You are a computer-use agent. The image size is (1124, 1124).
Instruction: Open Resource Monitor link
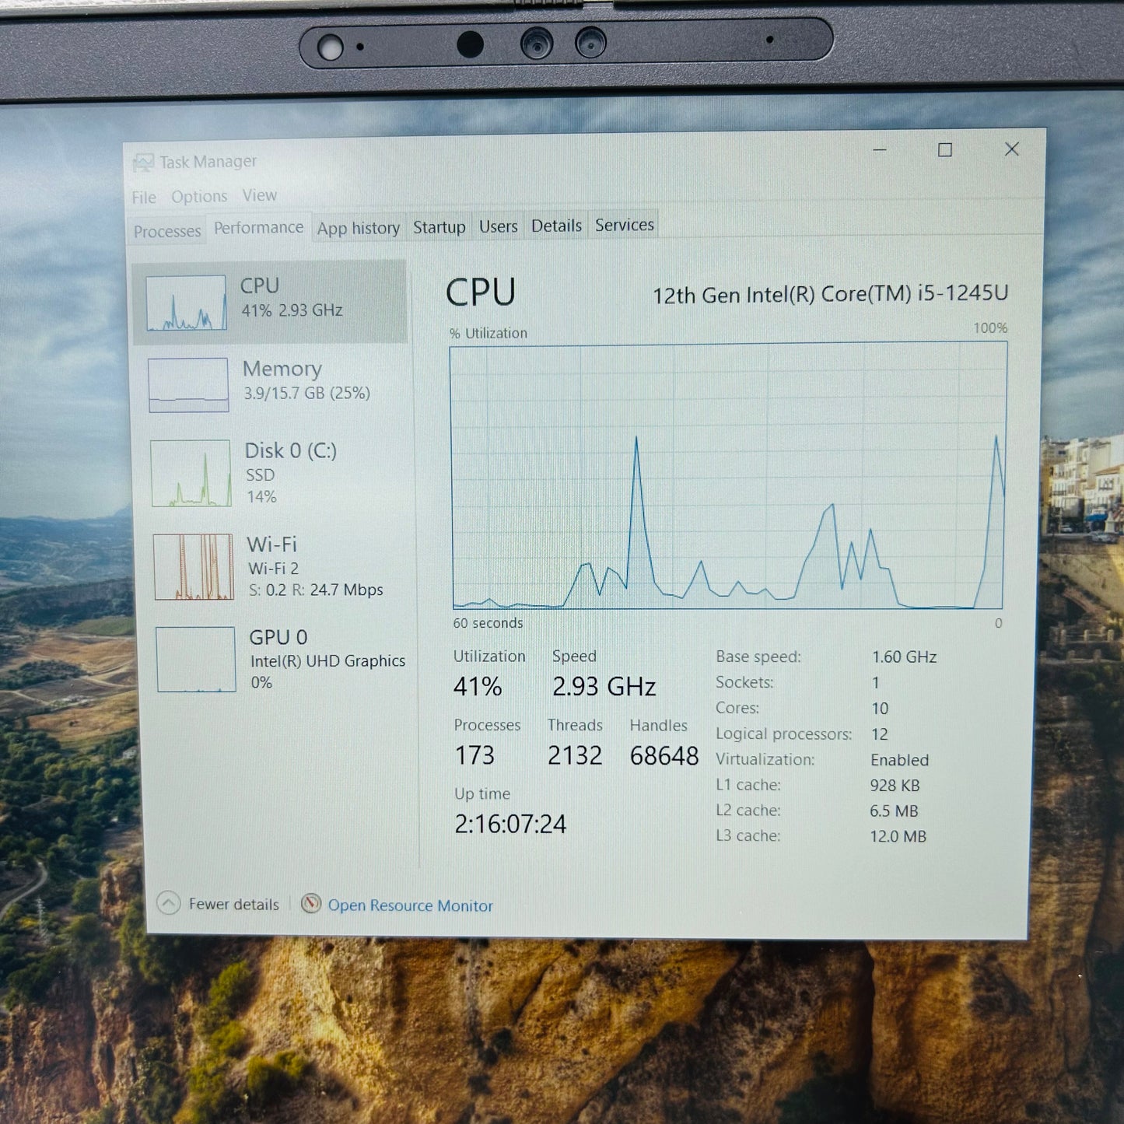pos(410,905)
